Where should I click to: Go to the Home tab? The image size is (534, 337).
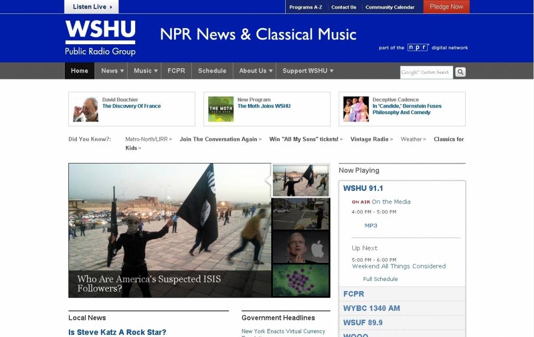coord(80,71)
